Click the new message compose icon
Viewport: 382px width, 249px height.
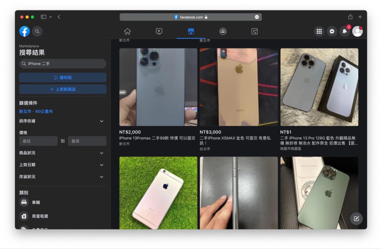click(x=356, y=219)
